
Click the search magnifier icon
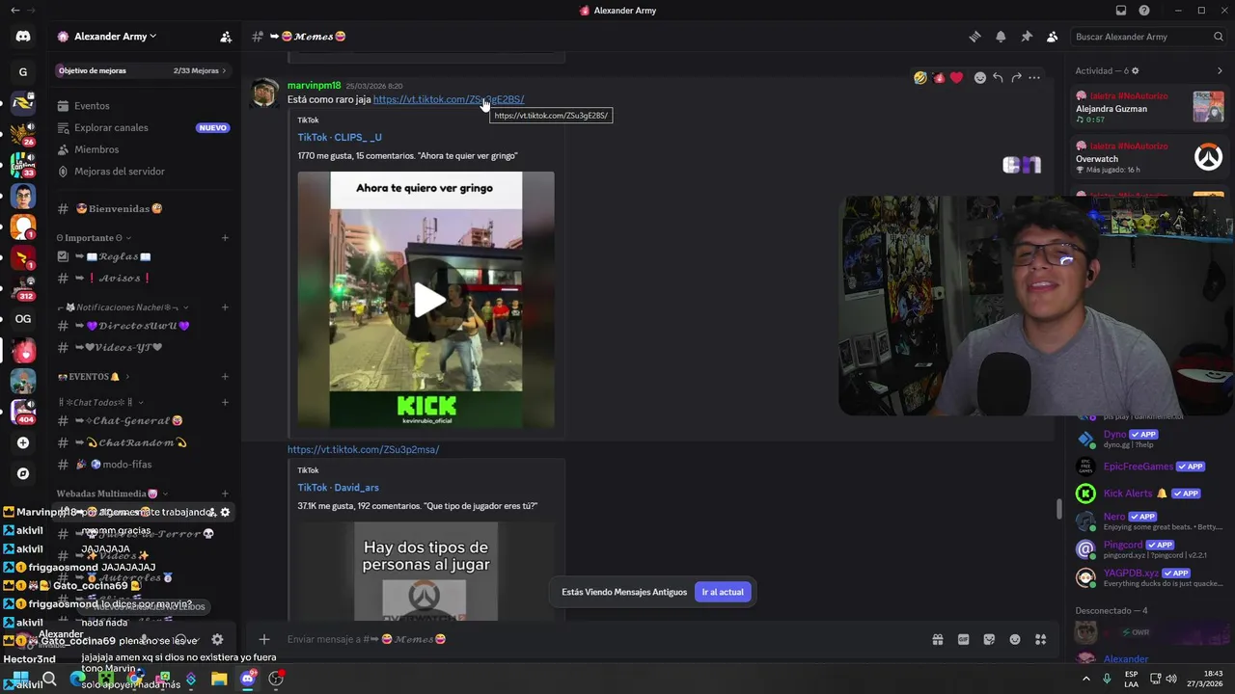point(1219,37)
